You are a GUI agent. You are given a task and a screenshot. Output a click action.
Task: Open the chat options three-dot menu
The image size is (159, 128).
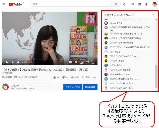pos(154,15)
